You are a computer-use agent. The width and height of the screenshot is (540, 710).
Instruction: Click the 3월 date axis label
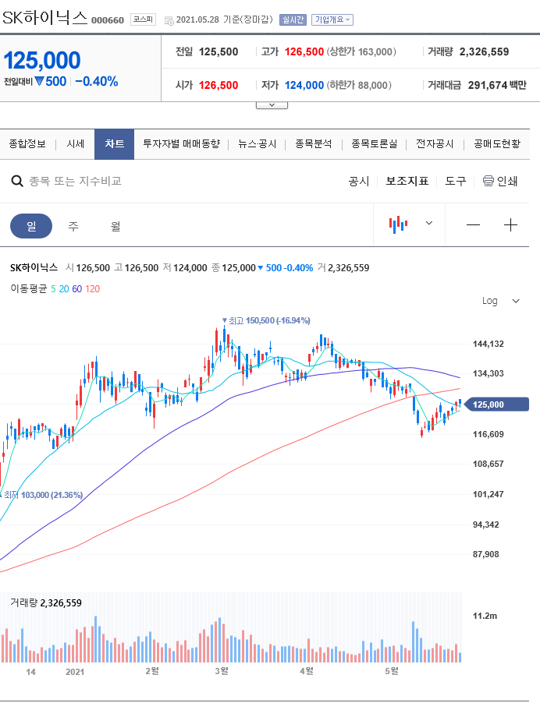point(222,670)
